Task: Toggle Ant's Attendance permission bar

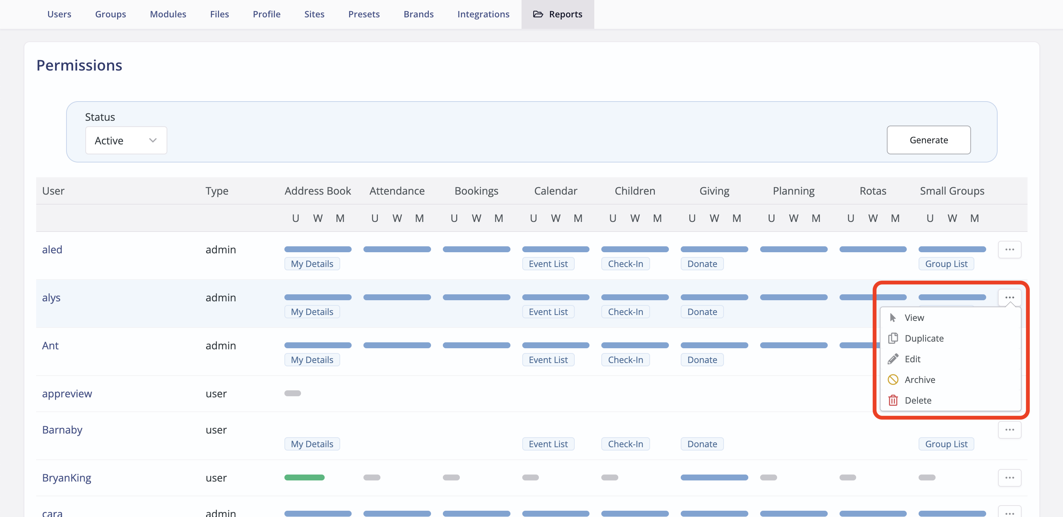Action: click(397, 345)
